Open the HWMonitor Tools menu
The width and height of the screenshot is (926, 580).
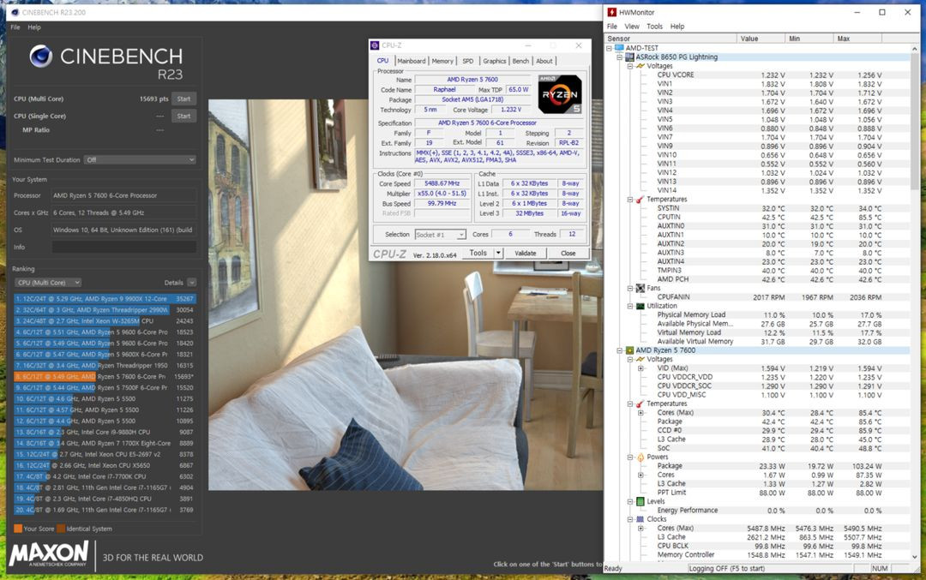[x=654, y=27]
